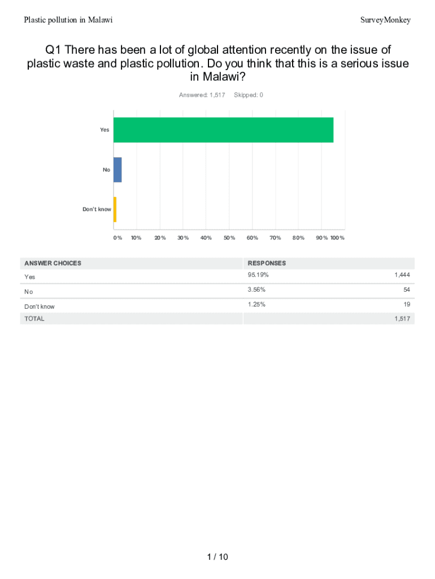The image size is (435, 579).
Task: Click the SurveyMonkey header text
Action: pos(385,20)
